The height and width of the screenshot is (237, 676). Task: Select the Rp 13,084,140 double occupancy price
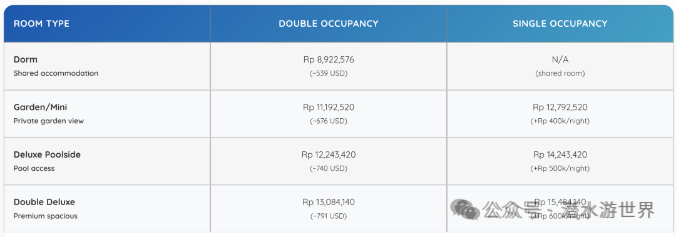pyautogui.click(x=329, y=202)
